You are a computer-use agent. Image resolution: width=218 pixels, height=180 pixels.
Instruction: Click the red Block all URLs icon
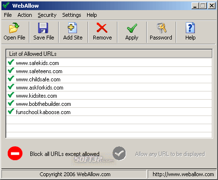pyautogui.click(x=15, y=154)
